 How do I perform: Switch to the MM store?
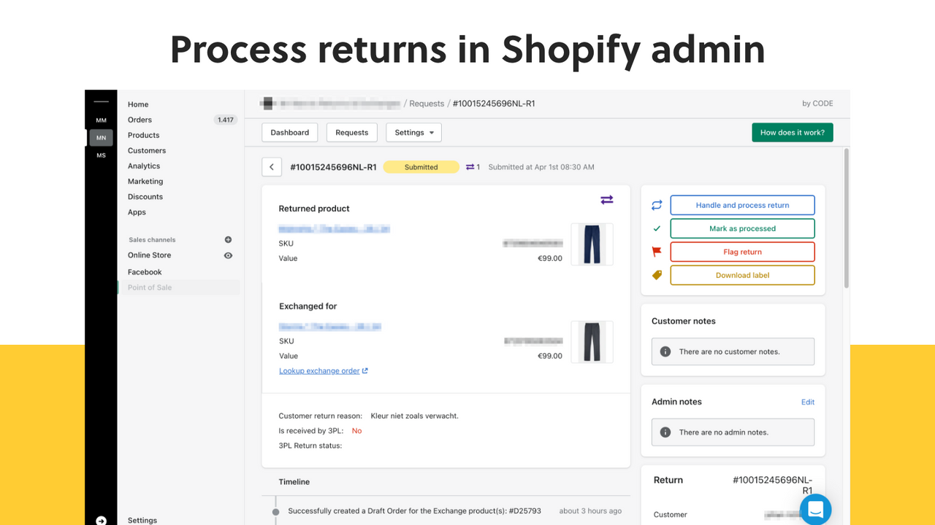click(x=102, y=120)
